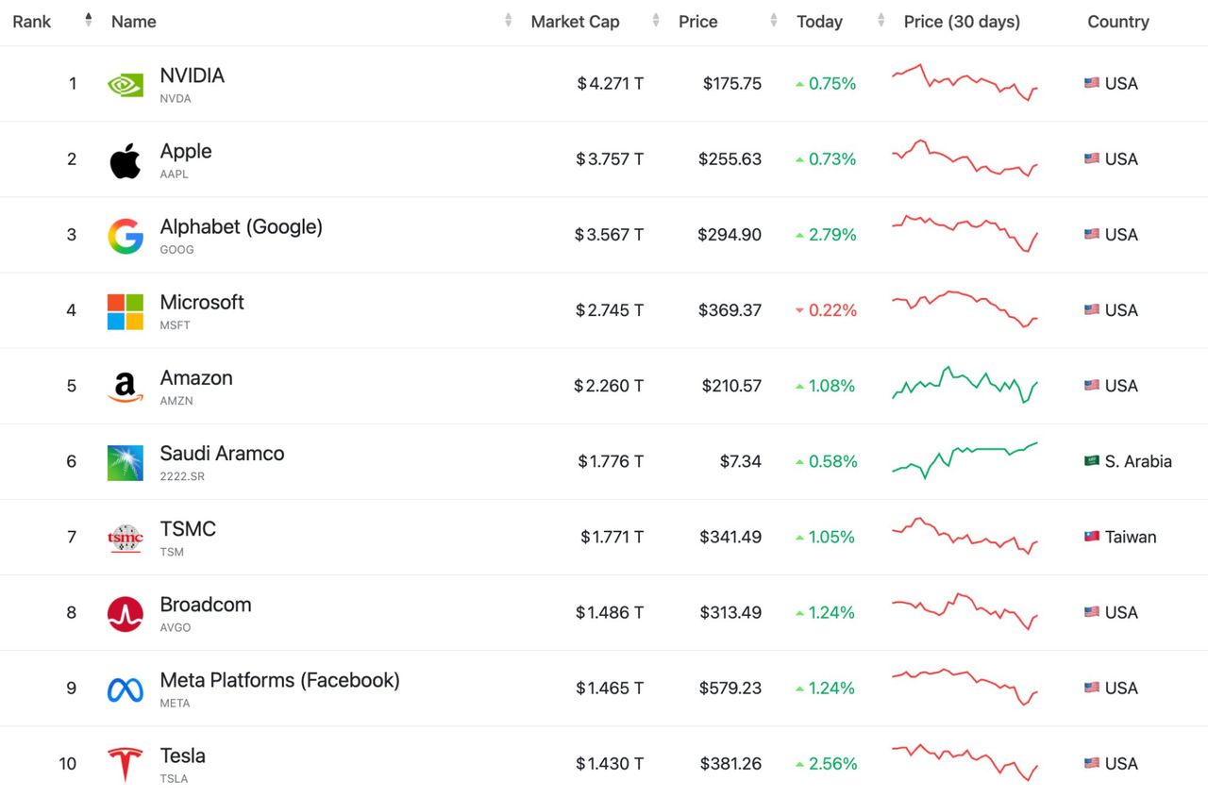Screen dimensions: 1208x797
Task: Click the NVIDIA logo icon
Action: point(125,85)
